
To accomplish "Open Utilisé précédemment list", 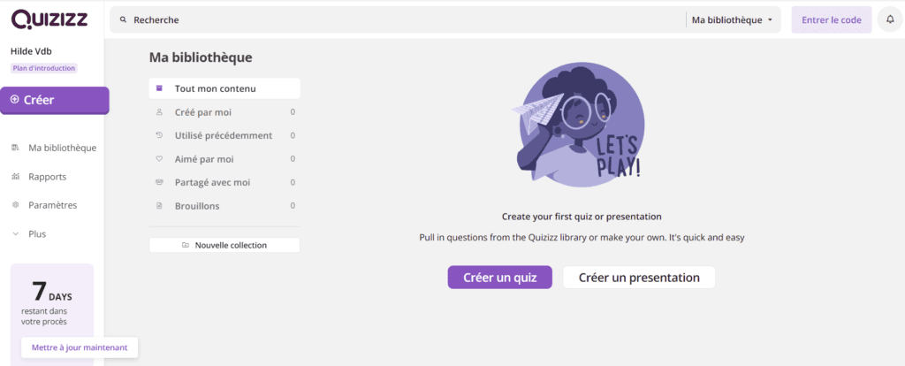I will click(x=224, y=135).
